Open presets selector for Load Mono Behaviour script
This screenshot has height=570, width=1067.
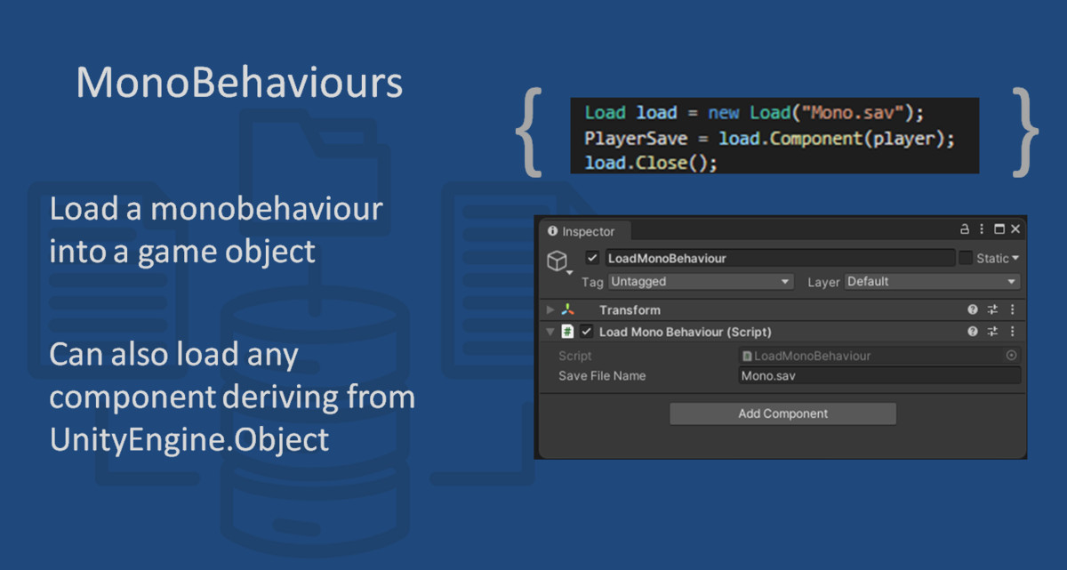(x=992, y=332)
